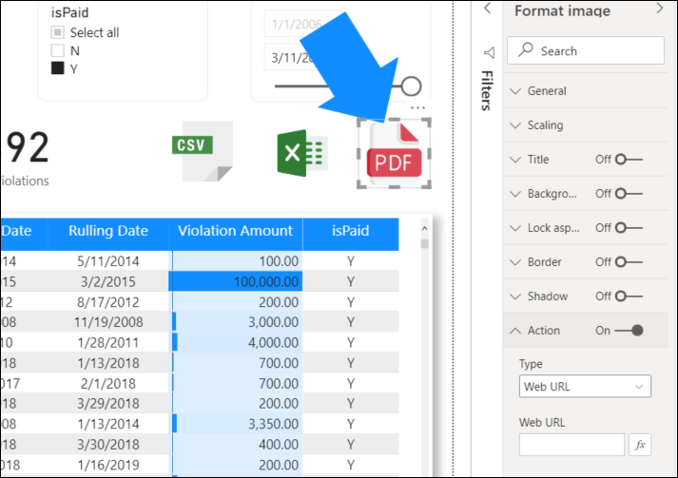Viewport: 678px width, 478px height.
Task: Click the Search box in Format pane
Action: tap(585, 51)
